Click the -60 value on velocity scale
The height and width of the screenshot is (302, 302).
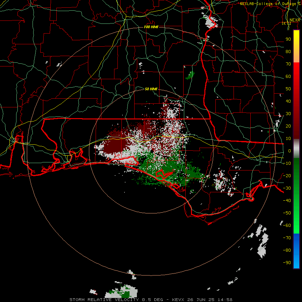pos(287,225)
